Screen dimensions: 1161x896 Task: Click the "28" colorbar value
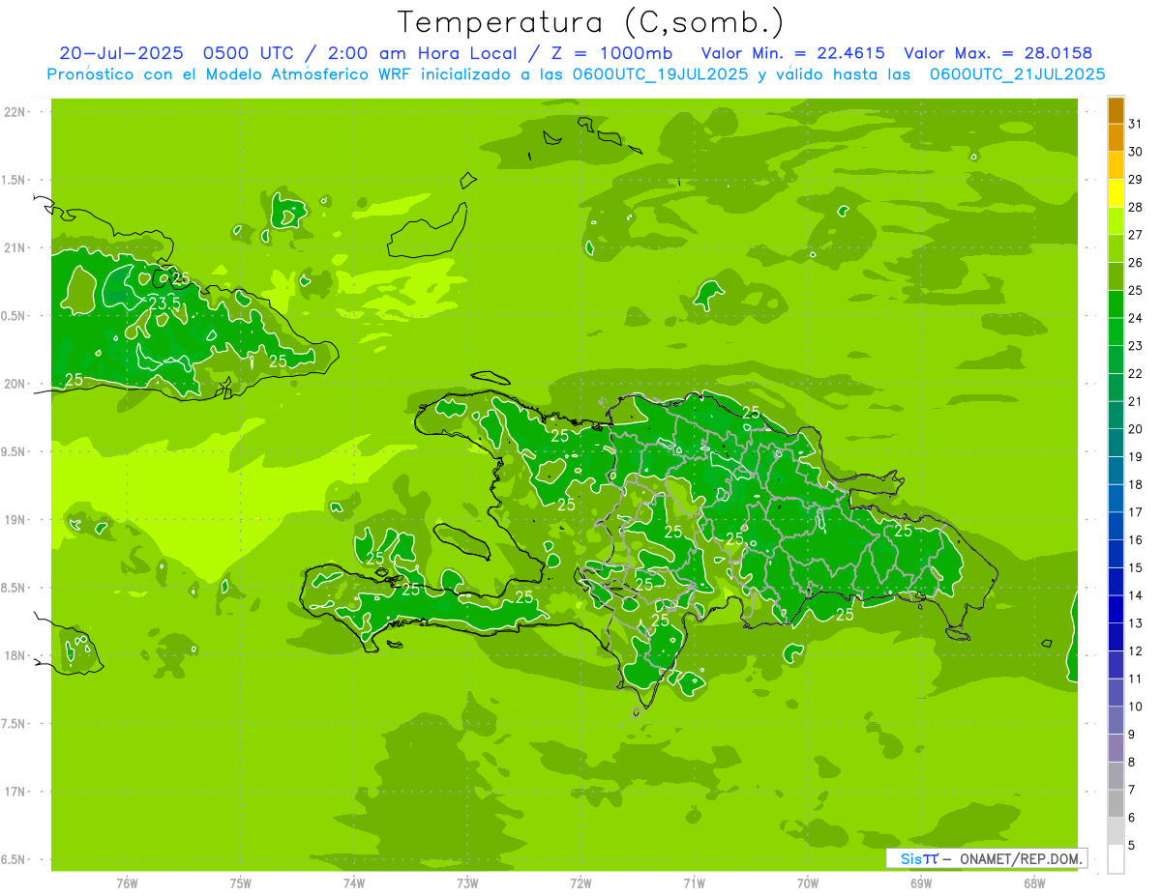[1136, 207]
